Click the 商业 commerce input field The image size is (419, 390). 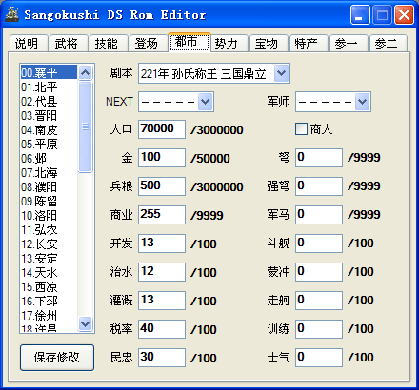point(162,215)
